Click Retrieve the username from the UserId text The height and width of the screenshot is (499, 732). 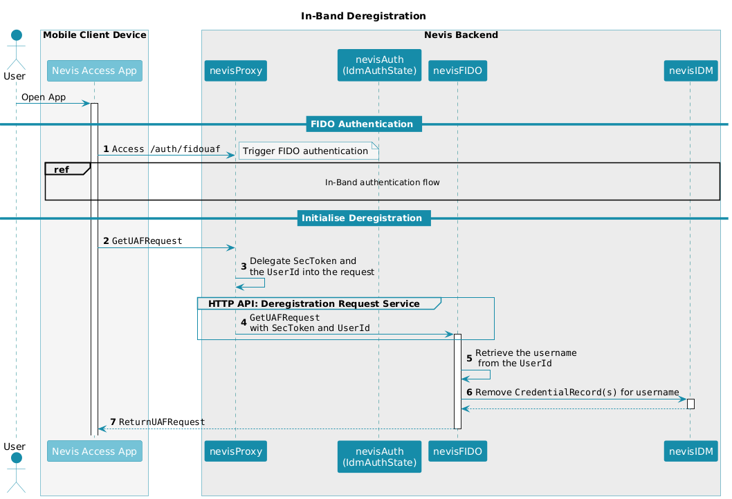pyautogui.click(x=526, y=358)
